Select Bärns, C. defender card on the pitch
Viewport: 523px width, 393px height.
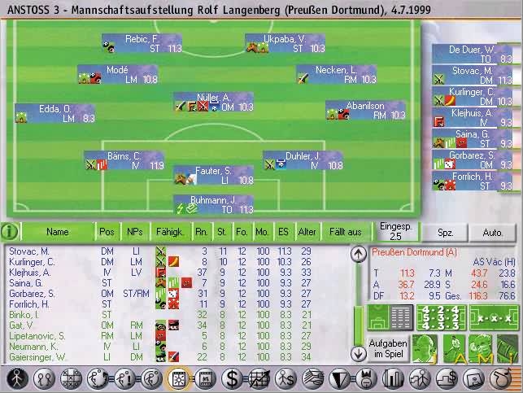(x=124, y=161)
